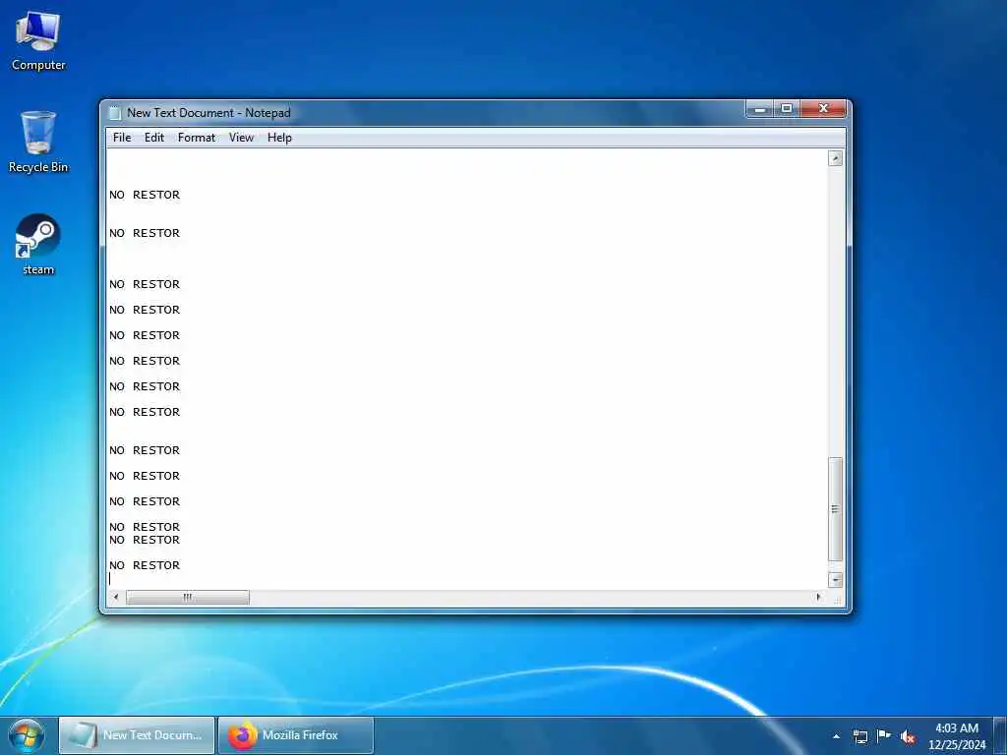Select the Recycle Bin desktop icon
Screen dimensions: 1007x755
(x=38, y=143)
